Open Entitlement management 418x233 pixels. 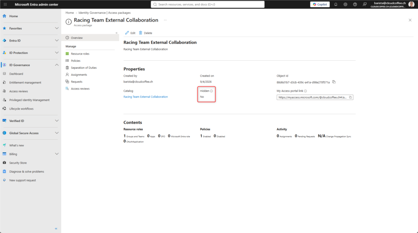point(25,82)
